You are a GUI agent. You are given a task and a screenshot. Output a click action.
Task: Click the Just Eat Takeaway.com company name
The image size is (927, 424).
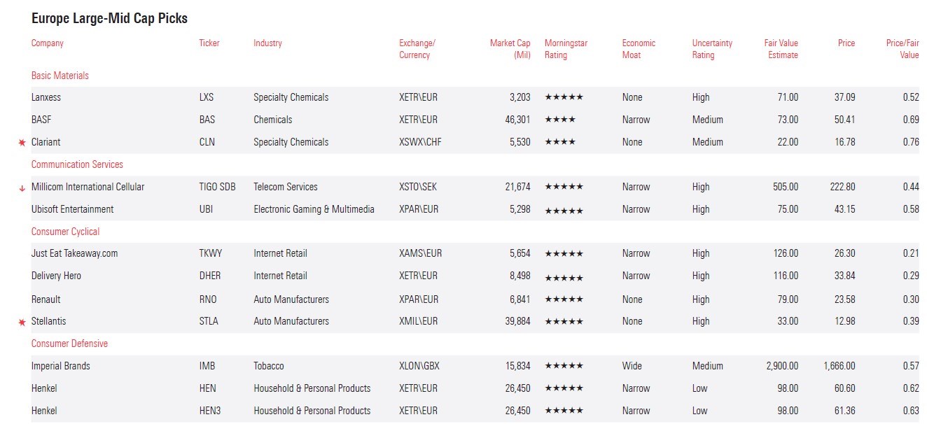(x=74, y=253)
